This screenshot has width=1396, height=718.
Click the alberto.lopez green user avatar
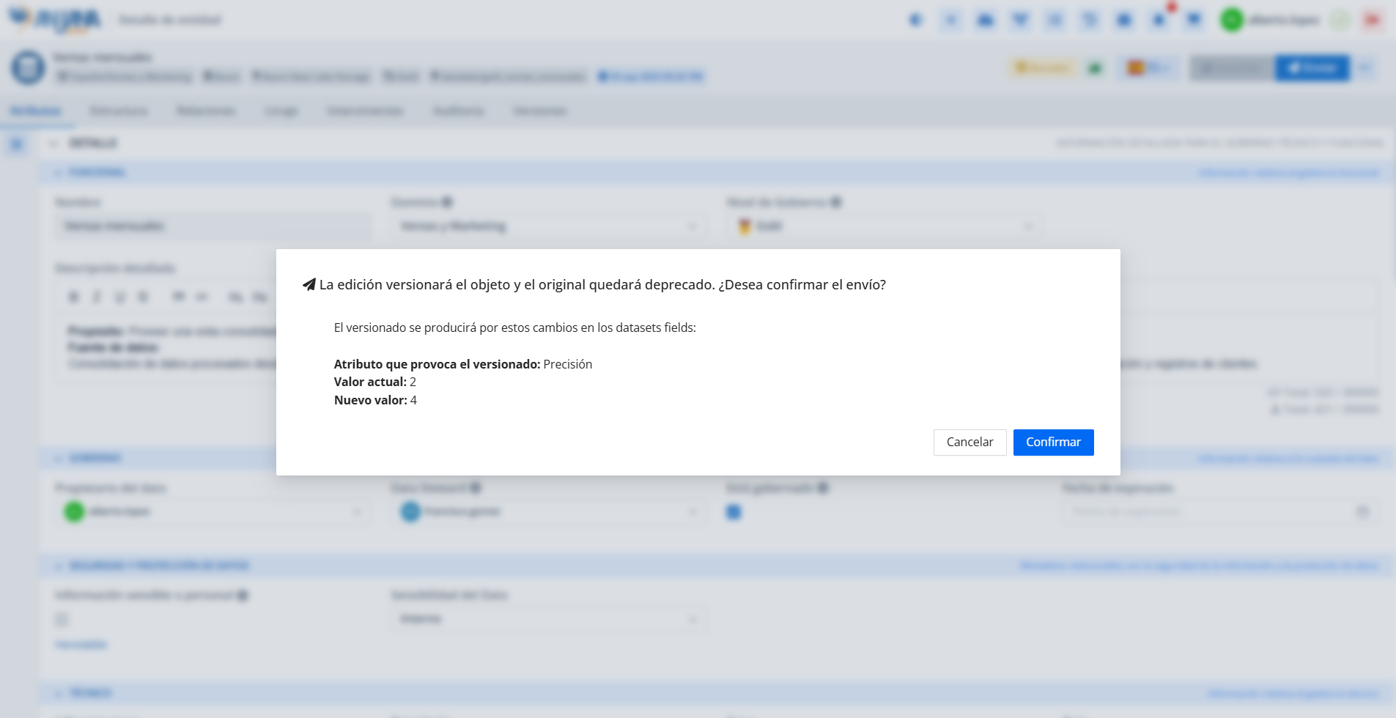point(1231,20)
